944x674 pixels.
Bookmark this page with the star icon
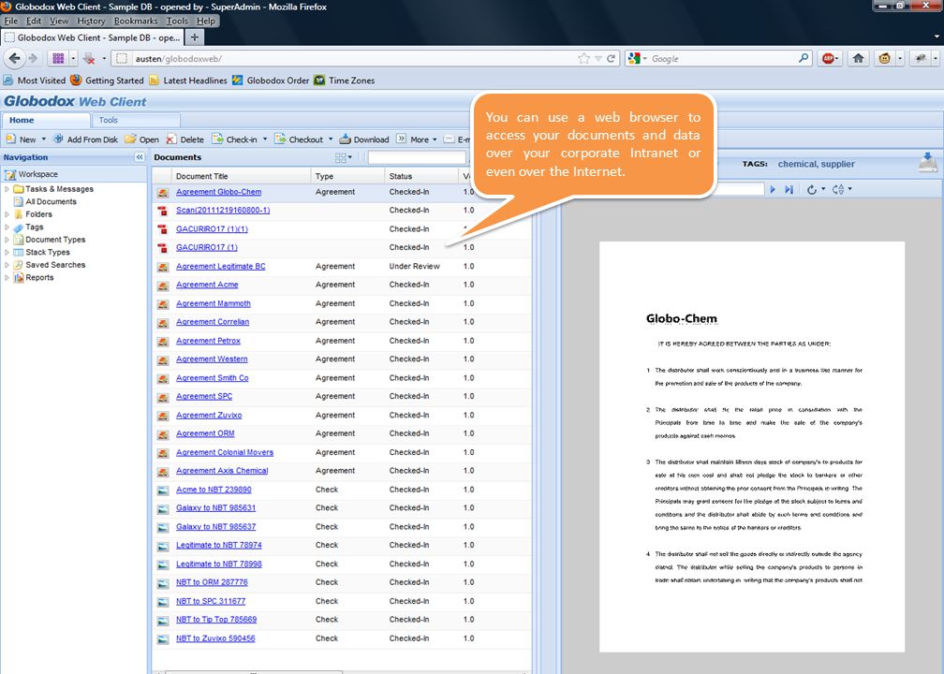point(583,58)
